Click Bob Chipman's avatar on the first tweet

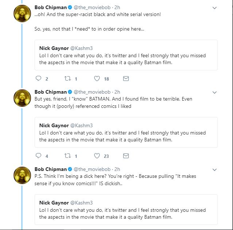click(22, 13)
